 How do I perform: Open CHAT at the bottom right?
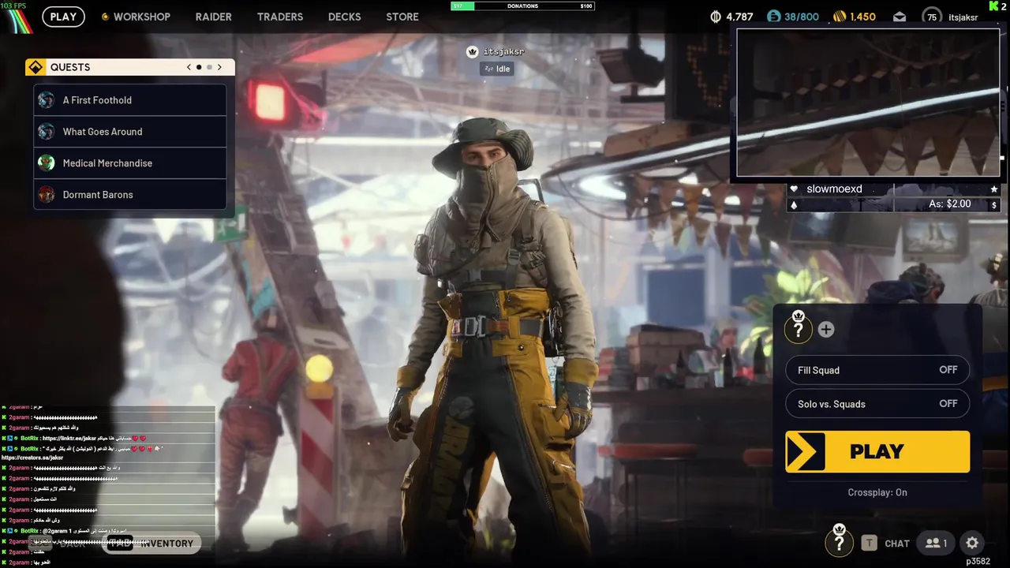(897, 544)
